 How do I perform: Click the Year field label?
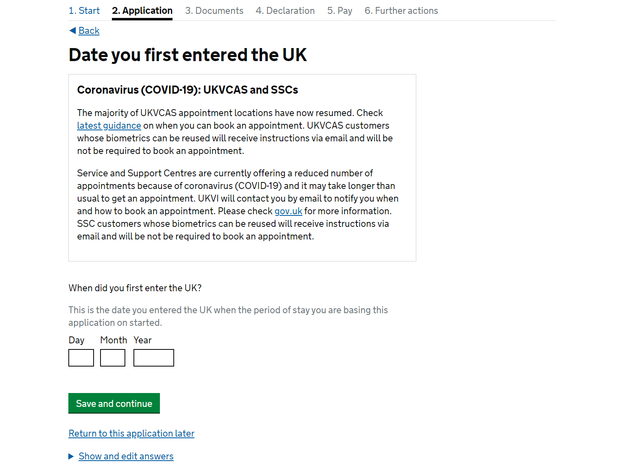(142, 340)
